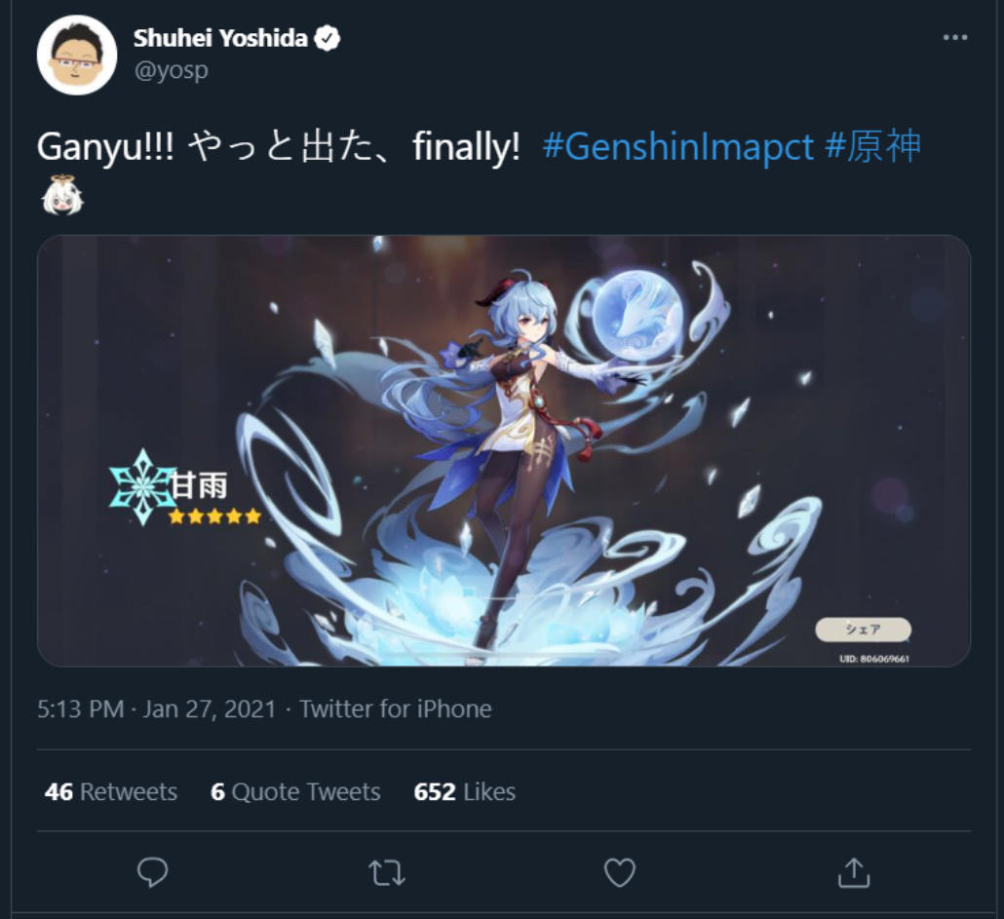Open the @yosp handle link
This screenshot has height=919, width=1004.
171,70
